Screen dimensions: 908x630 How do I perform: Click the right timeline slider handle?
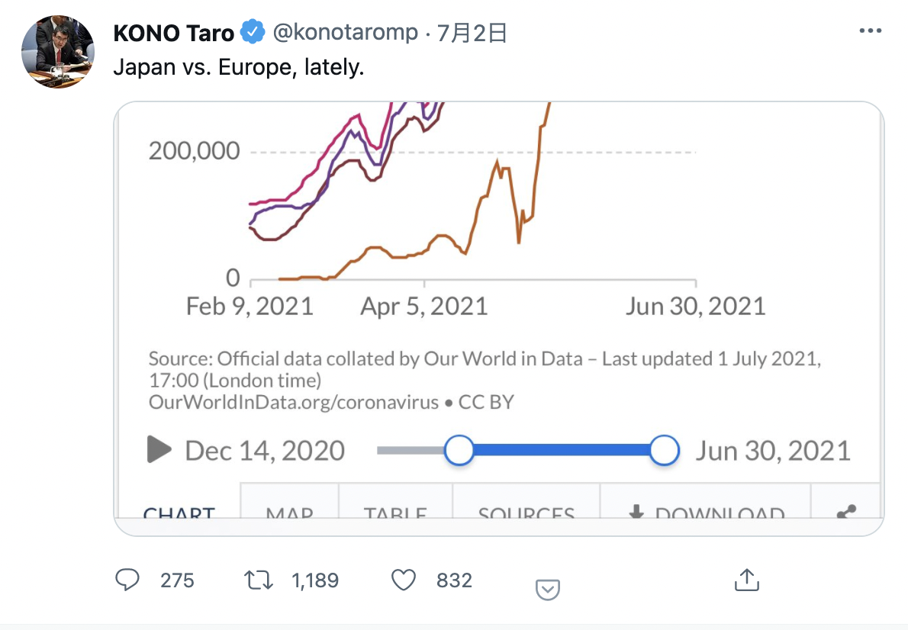664,451
